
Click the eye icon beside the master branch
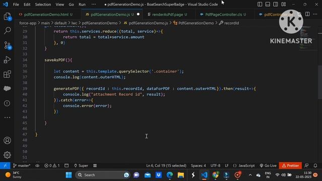click(x=37, y=165)
